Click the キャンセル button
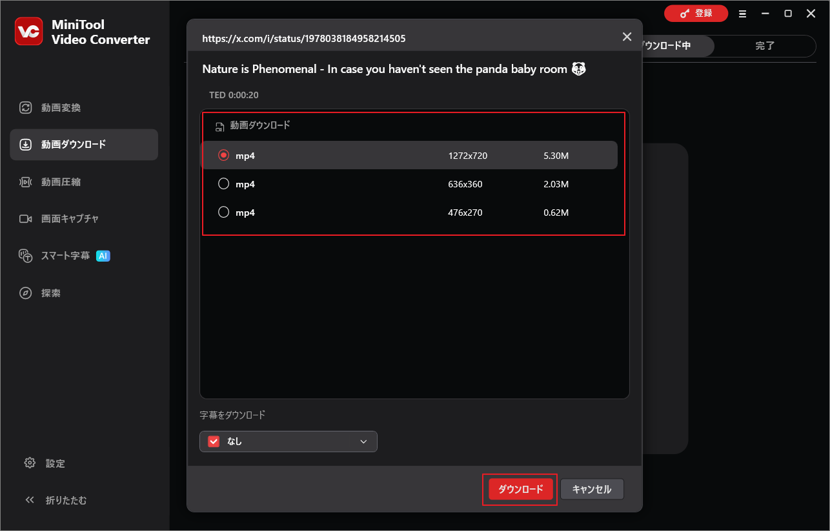The width and height of the screenshot is (830, 531). tap(592, 489)
